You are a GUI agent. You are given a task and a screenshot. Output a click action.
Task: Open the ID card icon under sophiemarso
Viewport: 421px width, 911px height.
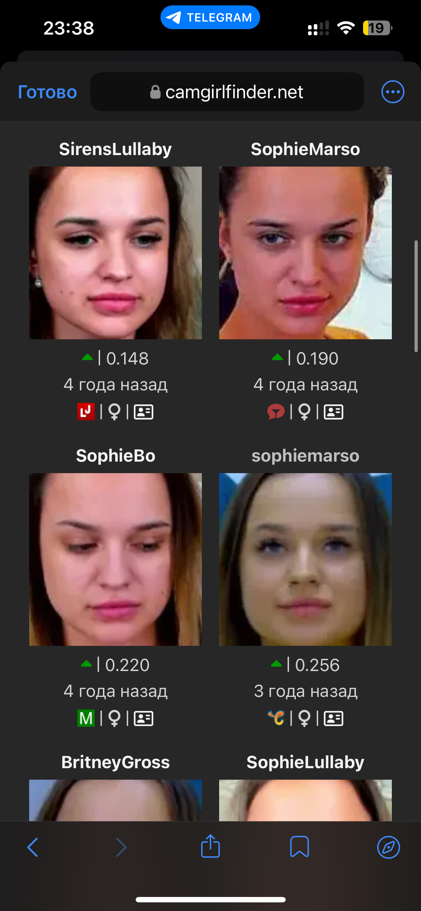tap(334, 719)
